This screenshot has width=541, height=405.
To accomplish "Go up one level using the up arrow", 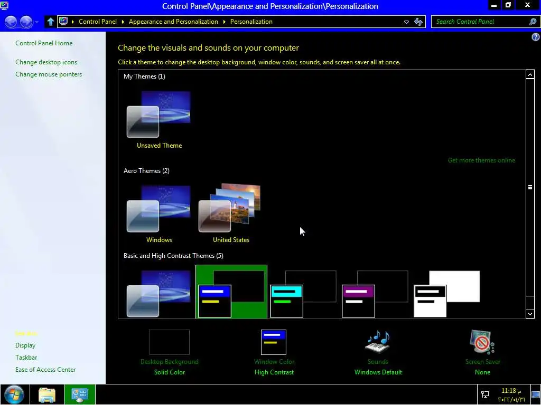I will (50, 22).
